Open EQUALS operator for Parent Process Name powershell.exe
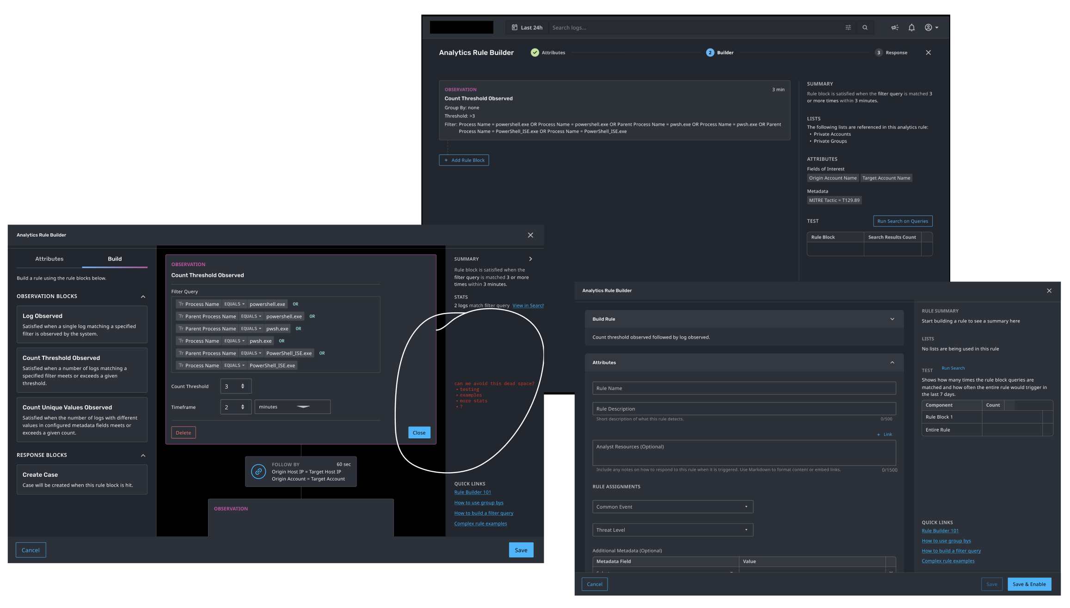The height and width of the screenshot is (608, 1070). 251,316
